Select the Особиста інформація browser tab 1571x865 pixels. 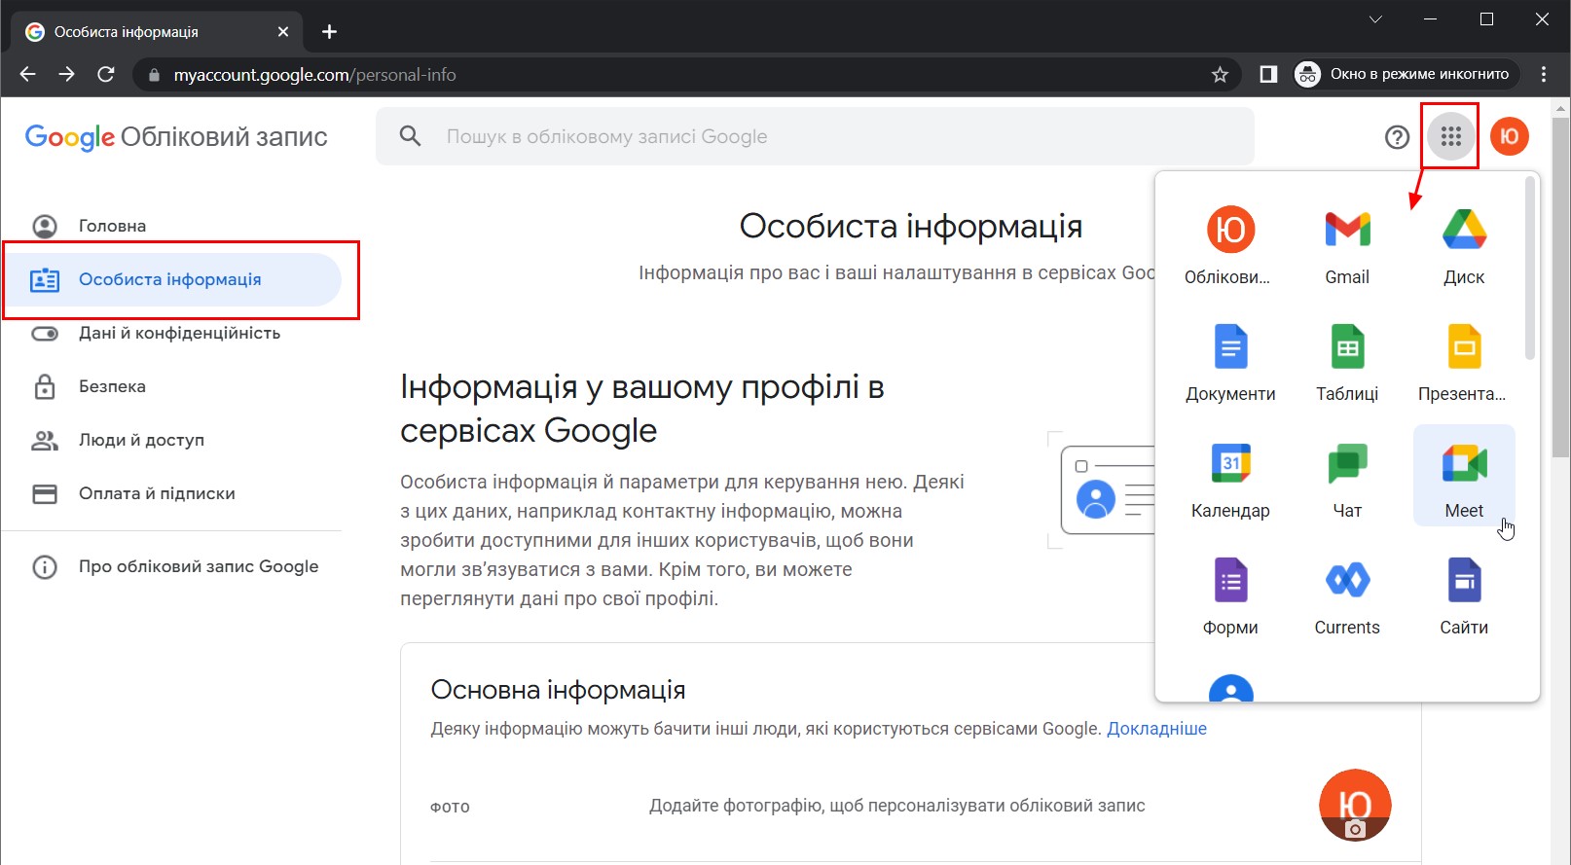click(x=156, y=32)
